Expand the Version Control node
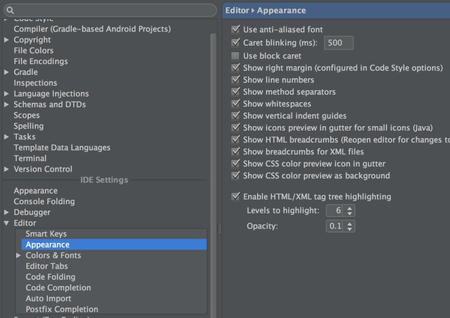 pos(6,169)
